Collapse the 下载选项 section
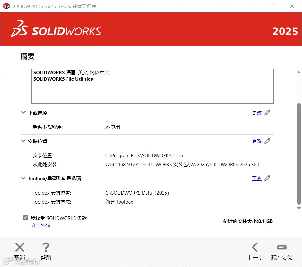Screen dimensions: 302x267 click(23, 112)
